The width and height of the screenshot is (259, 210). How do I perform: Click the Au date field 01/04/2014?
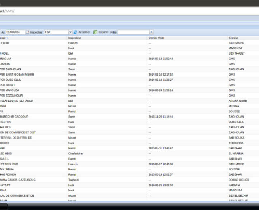(x=15, y=32)
